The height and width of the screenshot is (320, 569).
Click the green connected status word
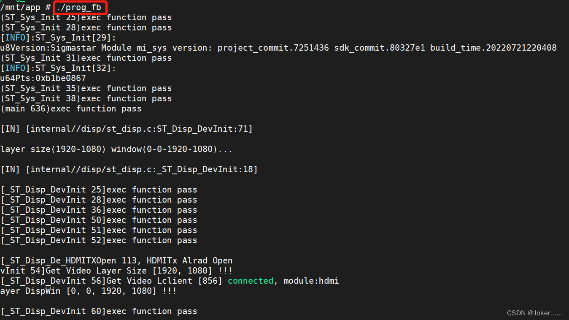251,281
